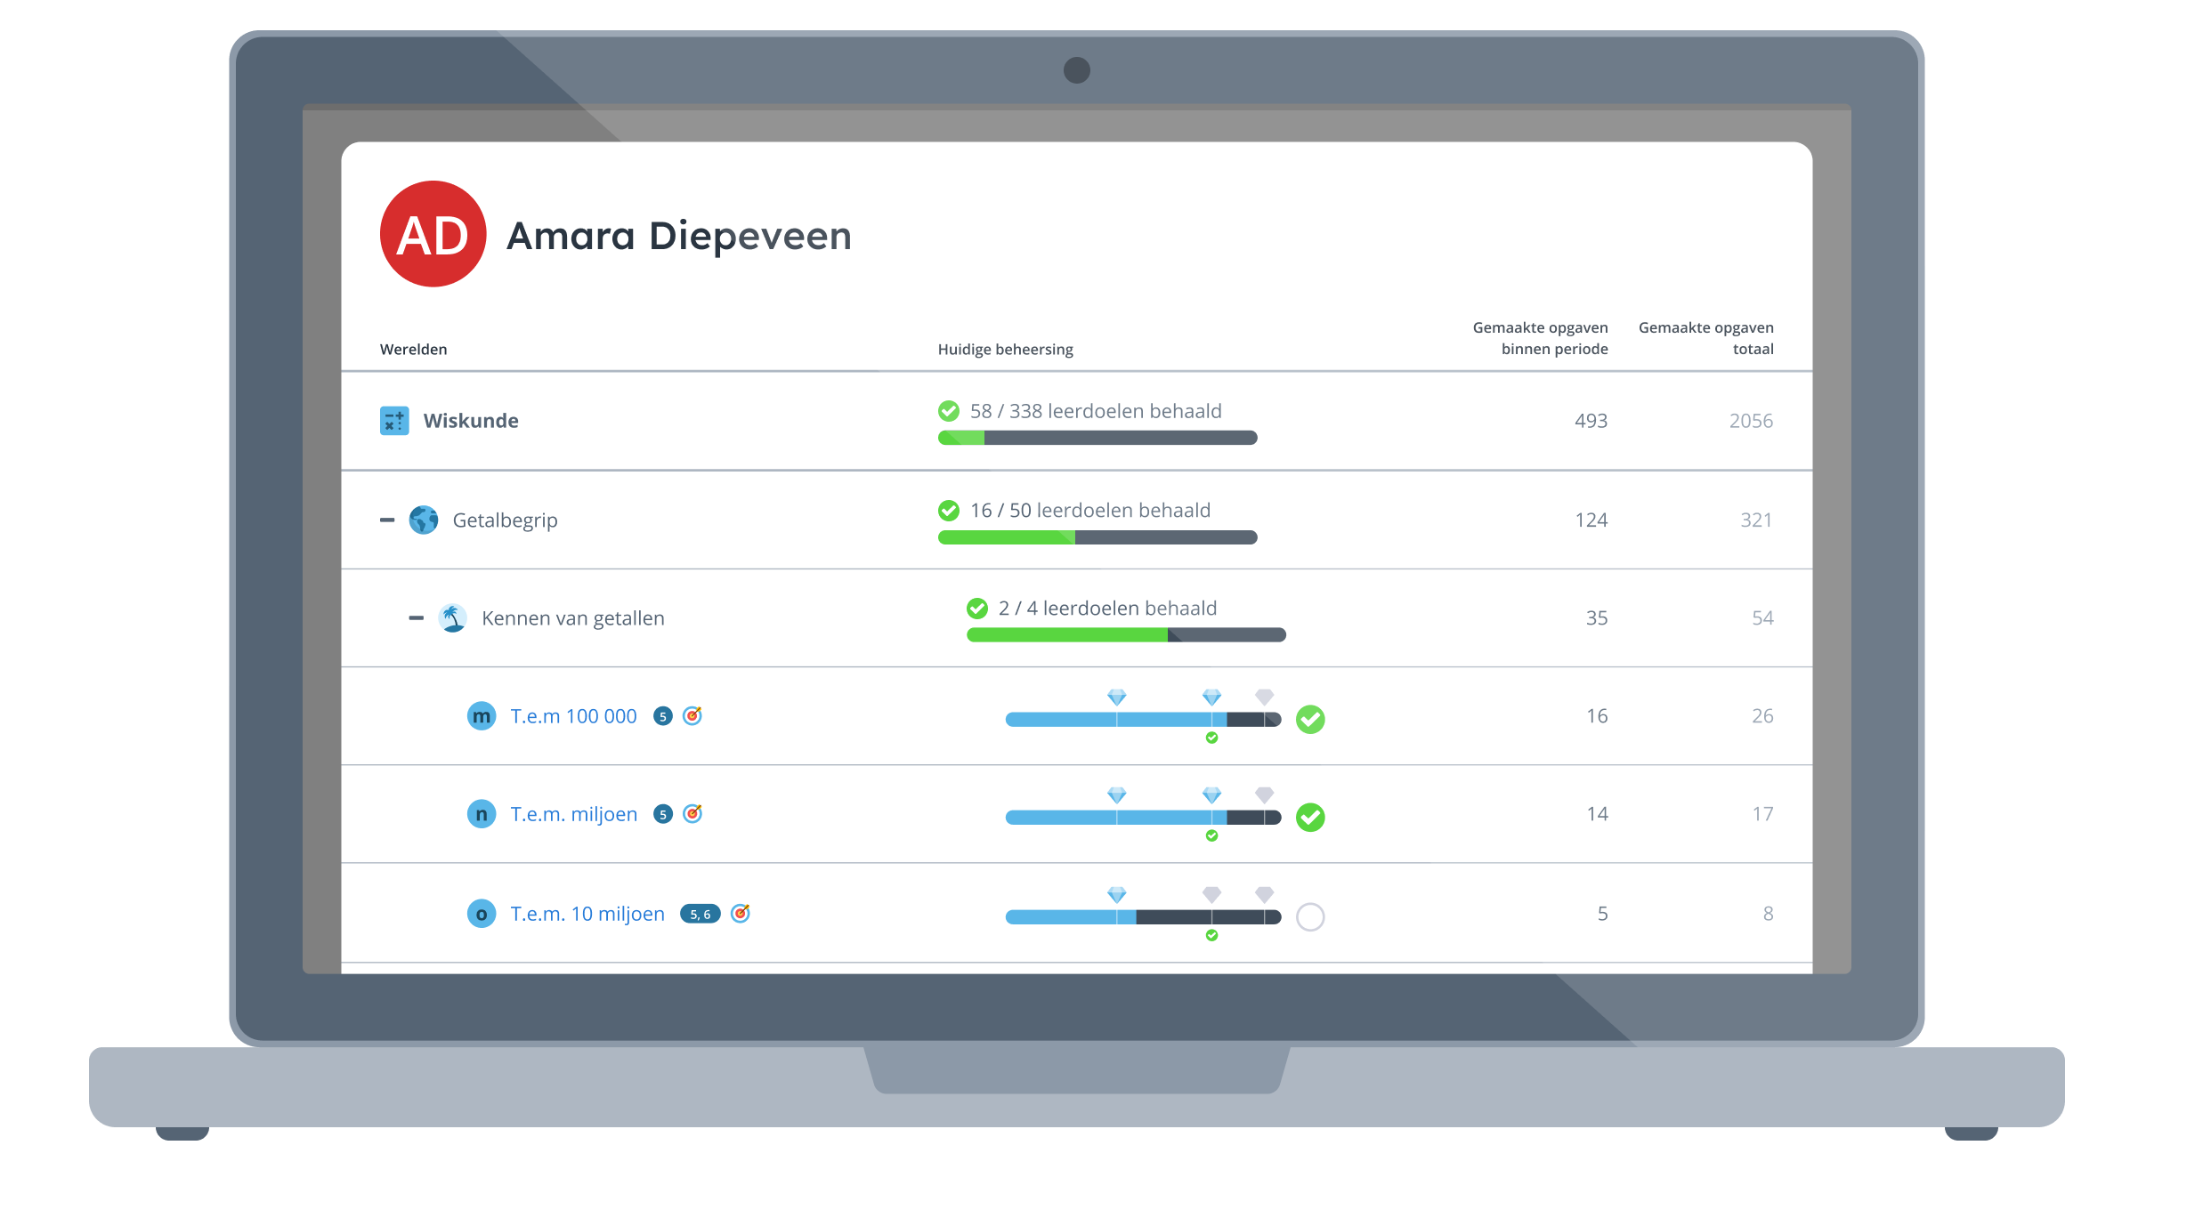Click the round 'o' badge icon
2211x1226 pixels.
click(482, 914)
